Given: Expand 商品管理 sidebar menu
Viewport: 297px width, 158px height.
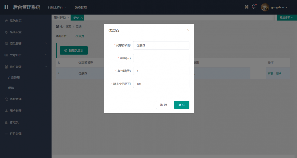Looking at the screenshot, I should coord(26,44).
